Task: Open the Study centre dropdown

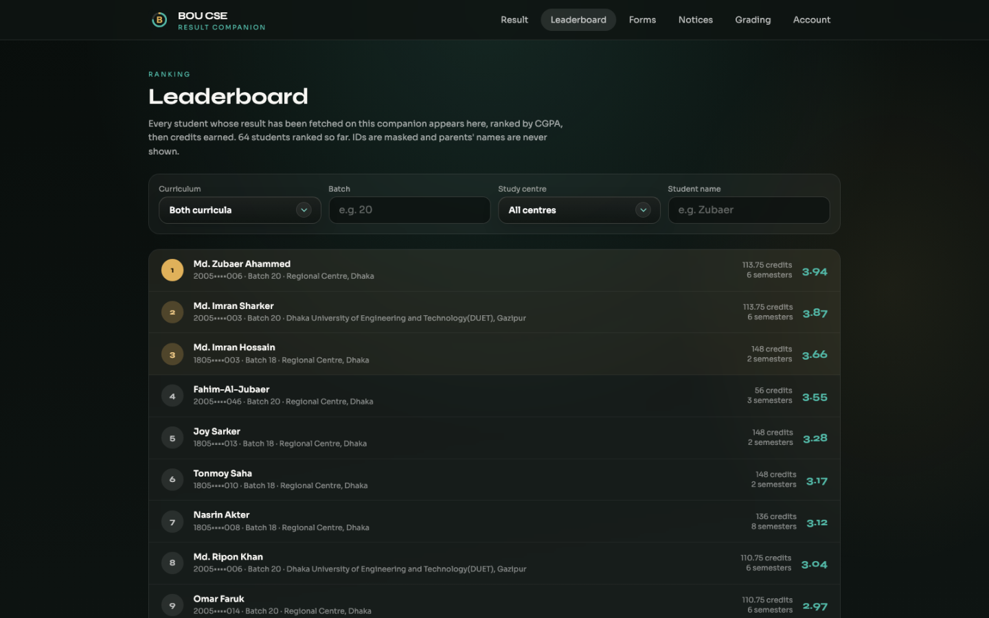Action: [x=579, y=210]
